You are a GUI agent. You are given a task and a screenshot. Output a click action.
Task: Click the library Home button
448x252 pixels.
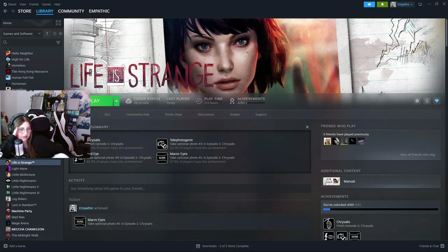click(x=27, y=23)
